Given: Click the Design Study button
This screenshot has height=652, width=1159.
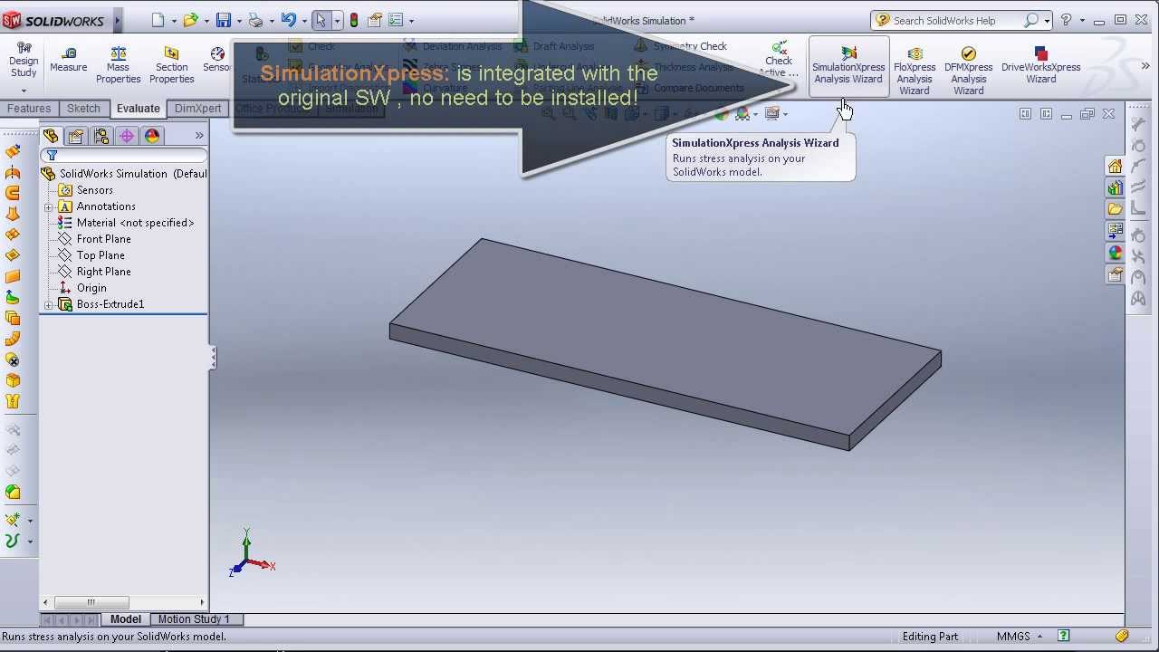Looking at the screenshot, I should (x=24, y=60).
